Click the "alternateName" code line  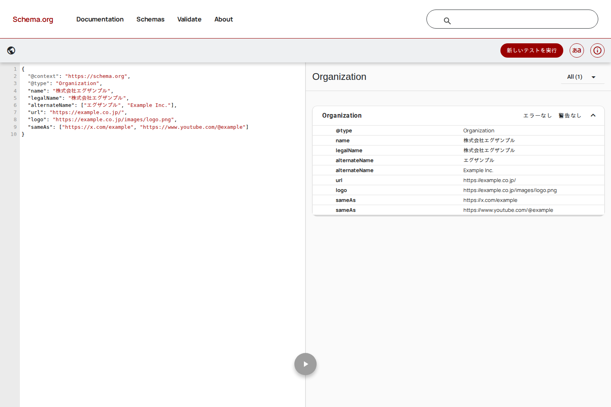click(102, 105)
